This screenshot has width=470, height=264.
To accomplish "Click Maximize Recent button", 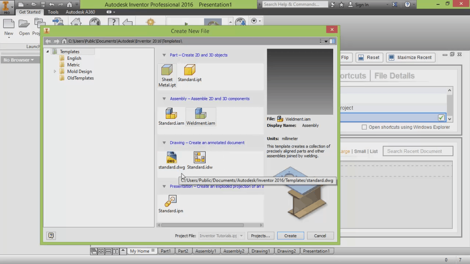I will point(411,57).
